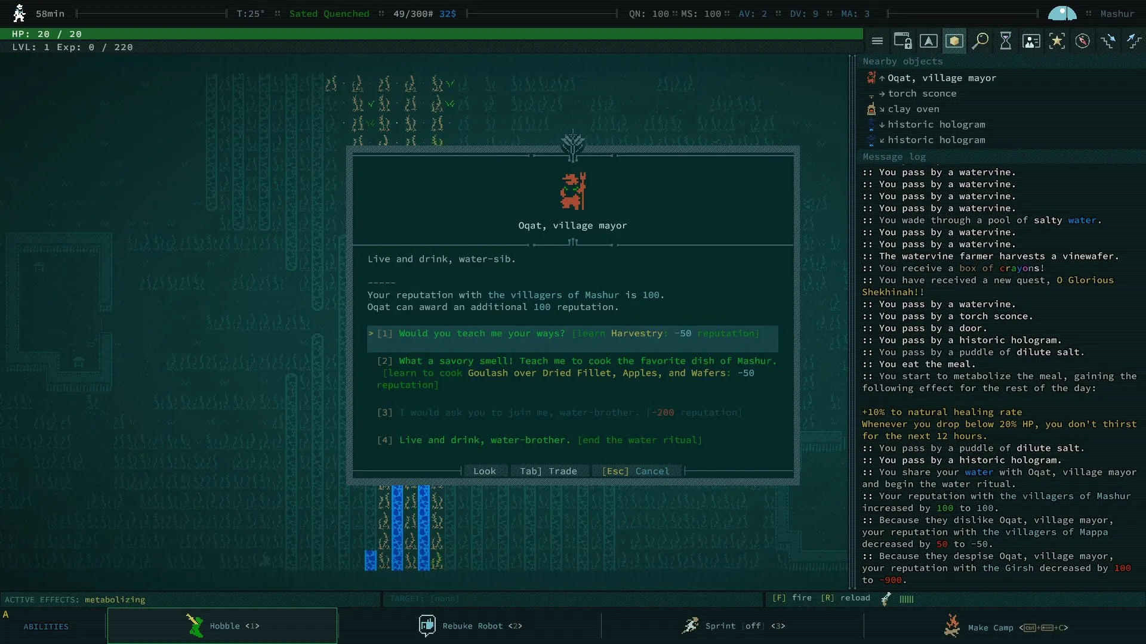Click the clay oven sprite icon
The width and height of the screenshot is (1146, 644).
click(871, 109)
